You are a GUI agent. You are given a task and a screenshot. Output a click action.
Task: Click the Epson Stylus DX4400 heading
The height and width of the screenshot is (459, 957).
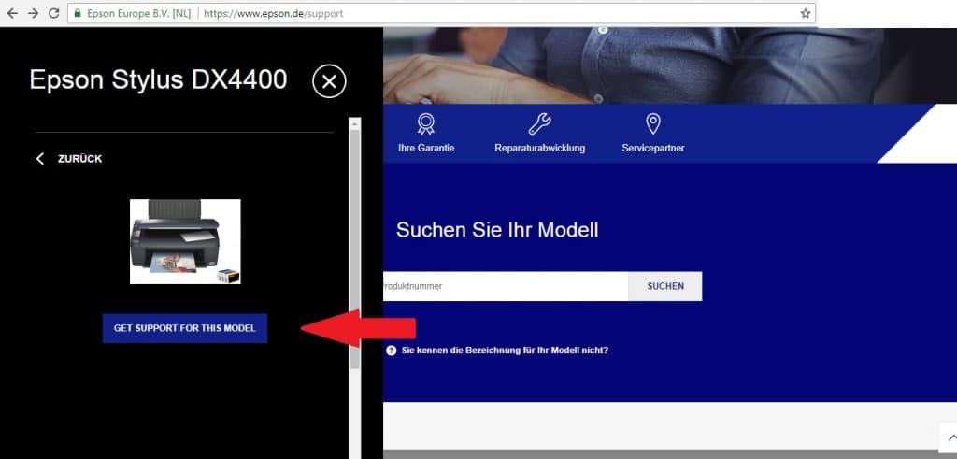(158, 80)
